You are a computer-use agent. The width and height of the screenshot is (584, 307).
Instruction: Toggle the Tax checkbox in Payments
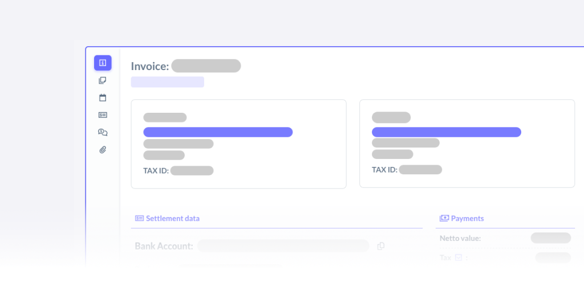pos(459,257)
